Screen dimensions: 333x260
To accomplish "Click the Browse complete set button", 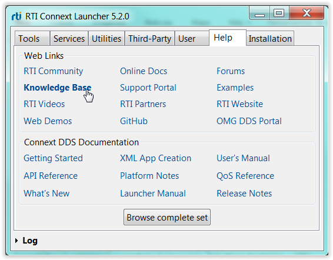I will click(x=167, y=217).
